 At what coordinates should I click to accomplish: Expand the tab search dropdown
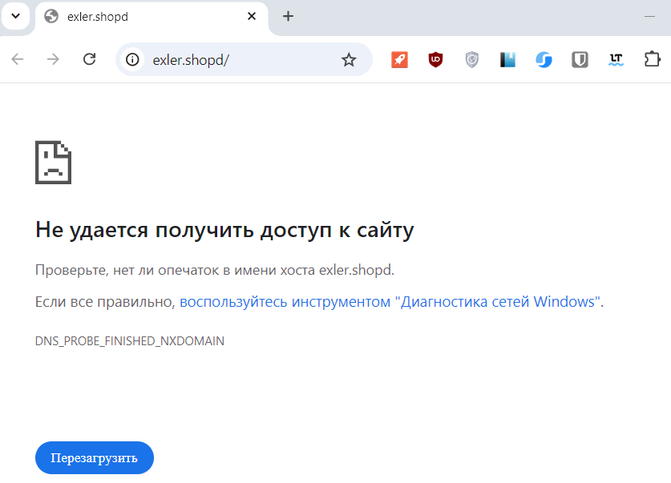tap(15, 16)
